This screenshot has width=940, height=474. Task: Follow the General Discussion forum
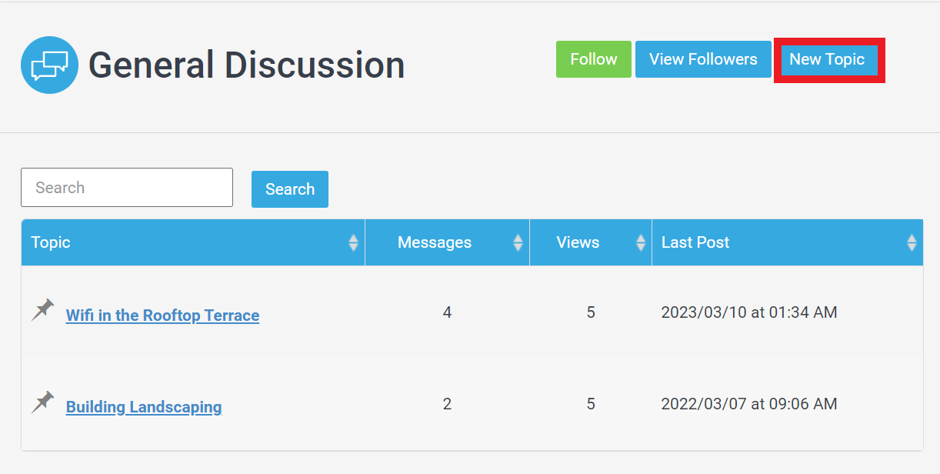594,59
